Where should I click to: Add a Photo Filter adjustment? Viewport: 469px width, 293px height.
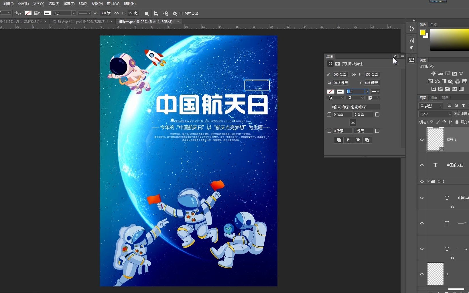[x=451, y=81]
